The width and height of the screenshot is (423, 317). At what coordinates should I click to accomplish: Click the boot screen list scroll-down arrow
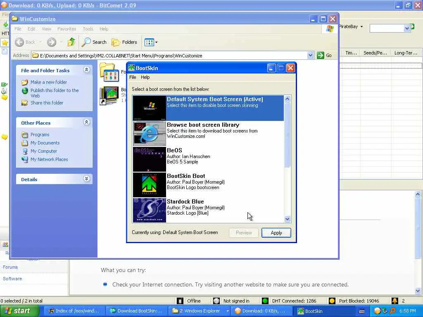pyautogui.click(x=288, y=219)
